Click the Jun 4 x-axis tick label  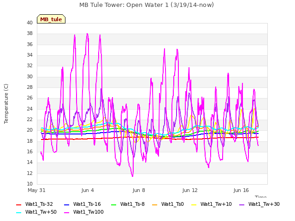click(x=88, y=190)
